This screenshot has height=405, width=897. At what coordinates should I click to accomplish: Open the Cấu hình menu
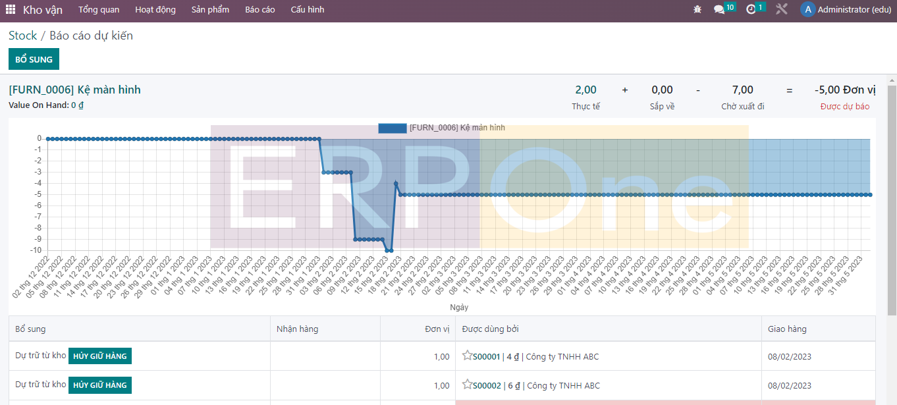(x=307, y=10)
